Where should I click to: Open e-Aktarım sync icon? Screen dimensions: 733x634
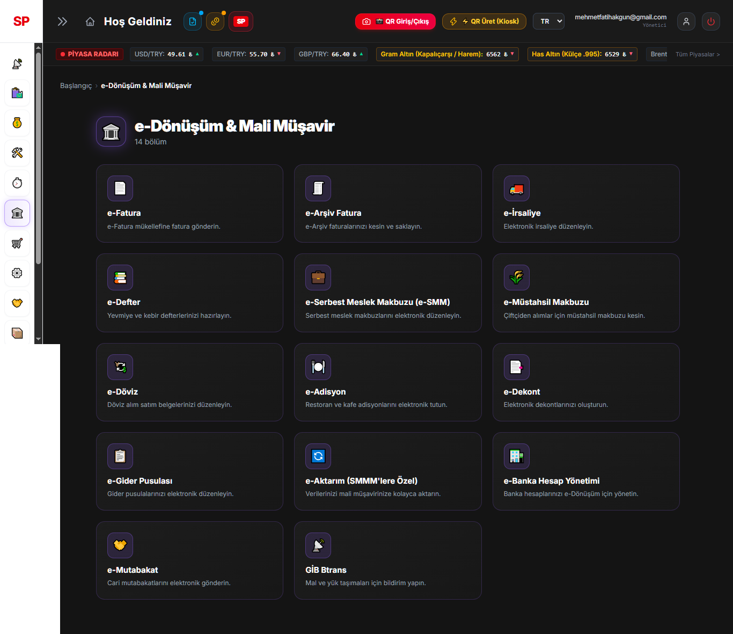(318, 456)
